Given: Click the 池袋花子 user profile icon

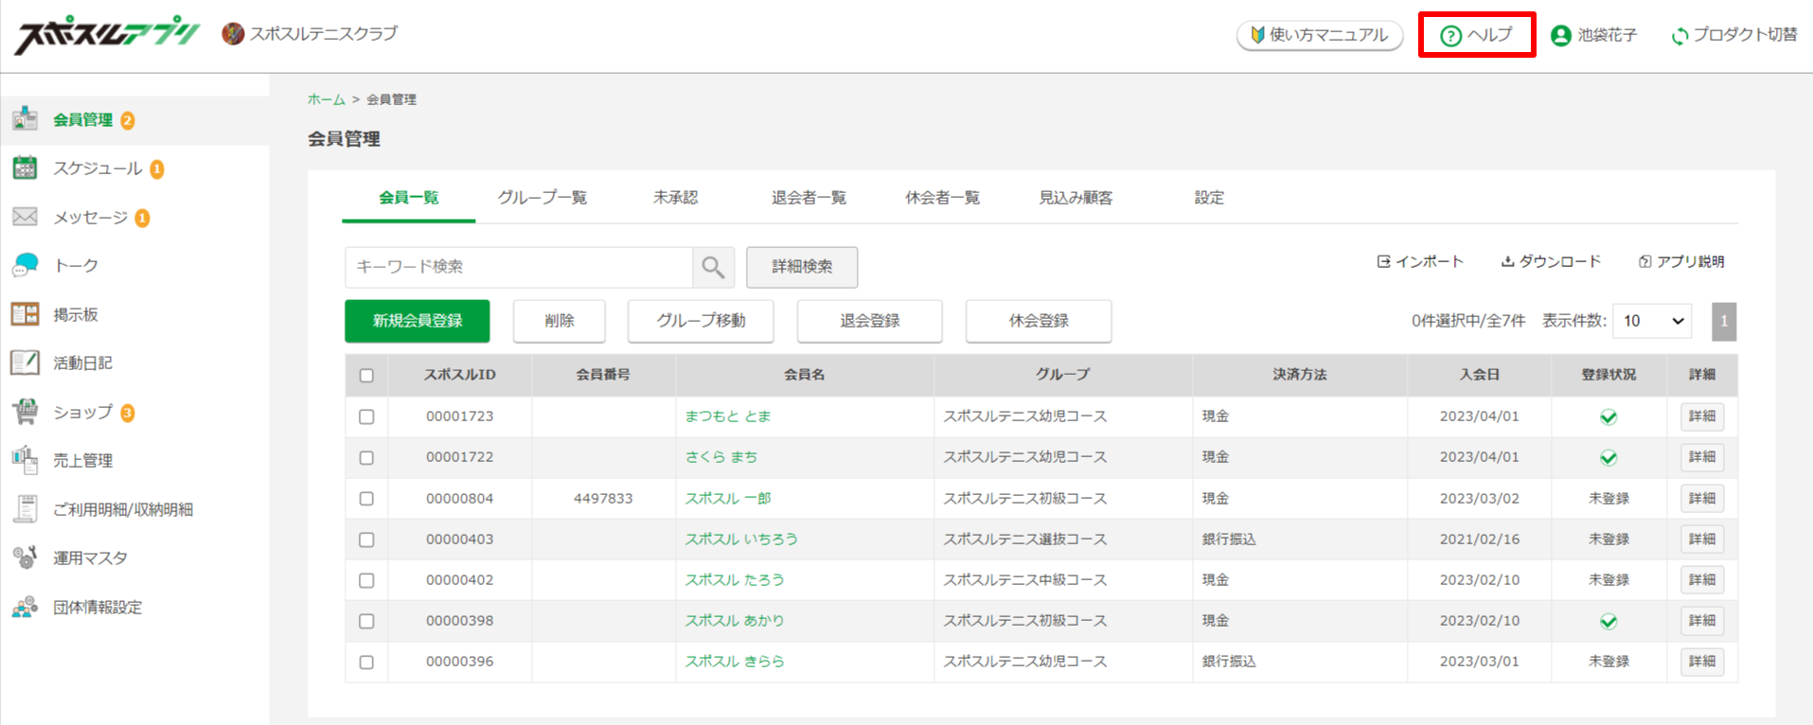Looking at the screenshot, I should (x=1561, y=35).
